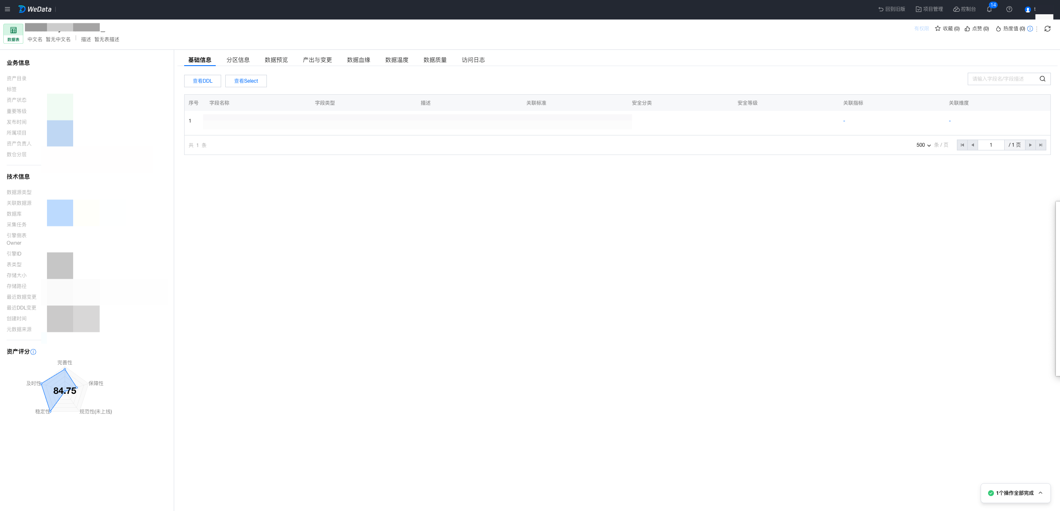Click the refresh icon at top right
This screenshot has height=511, width=1060.
pyautogui.click(x=1048, y=29)
